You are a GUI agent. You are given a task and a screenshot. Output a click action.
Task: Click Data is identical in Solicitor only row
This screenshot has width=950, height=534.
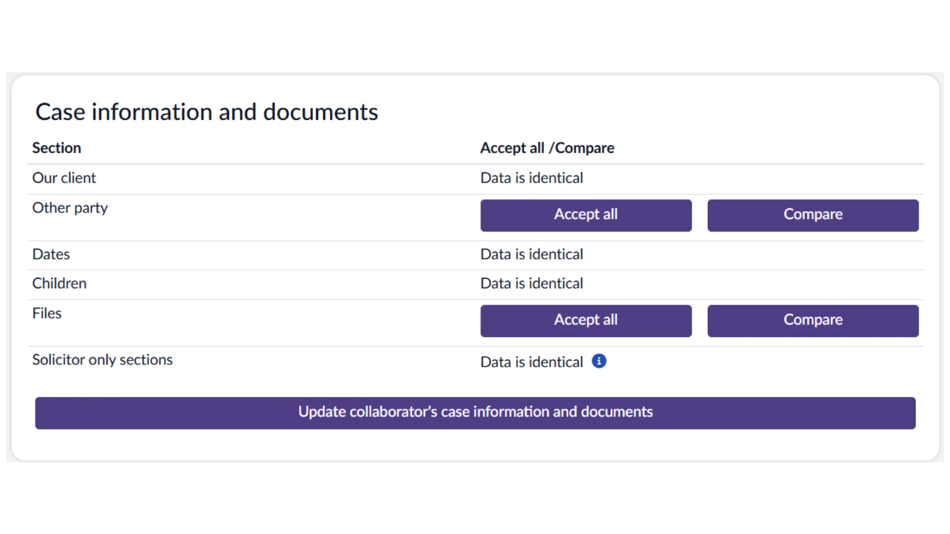[x=531, y=362]
